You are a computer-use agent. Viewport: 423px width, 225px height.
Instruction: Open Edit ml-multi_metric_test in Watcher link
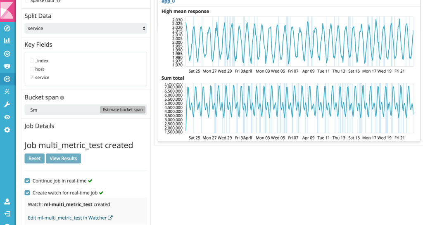click(67, 218)
